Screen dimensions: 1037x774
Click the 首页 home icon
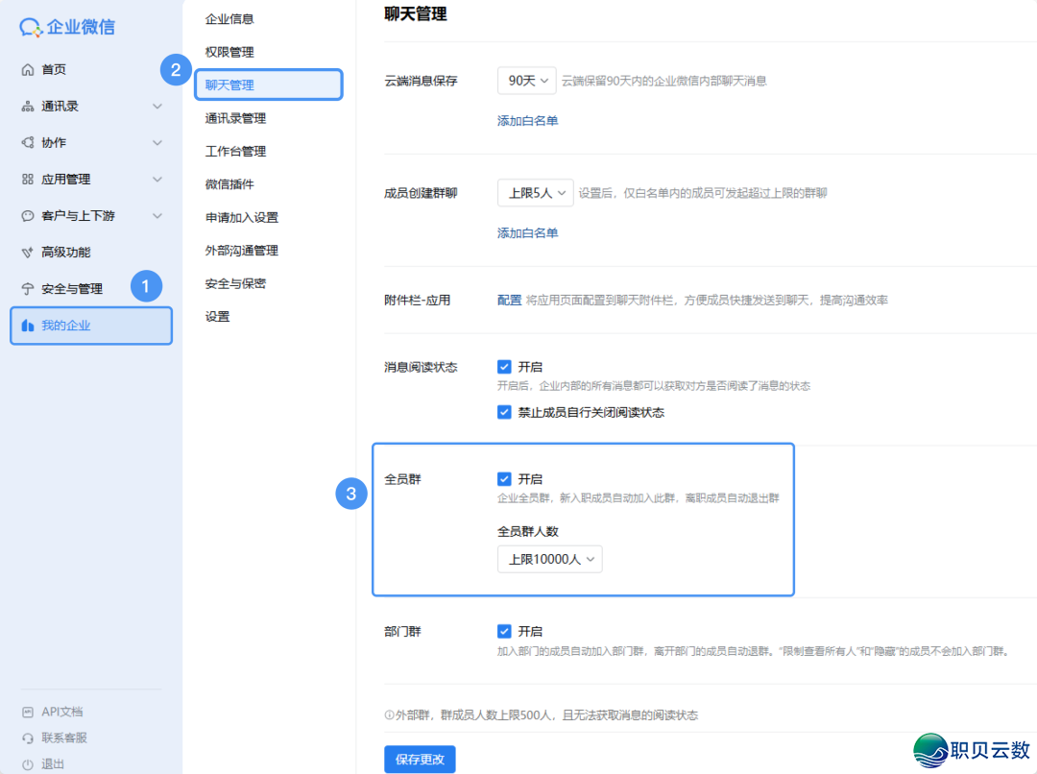(x=27, y=69)
